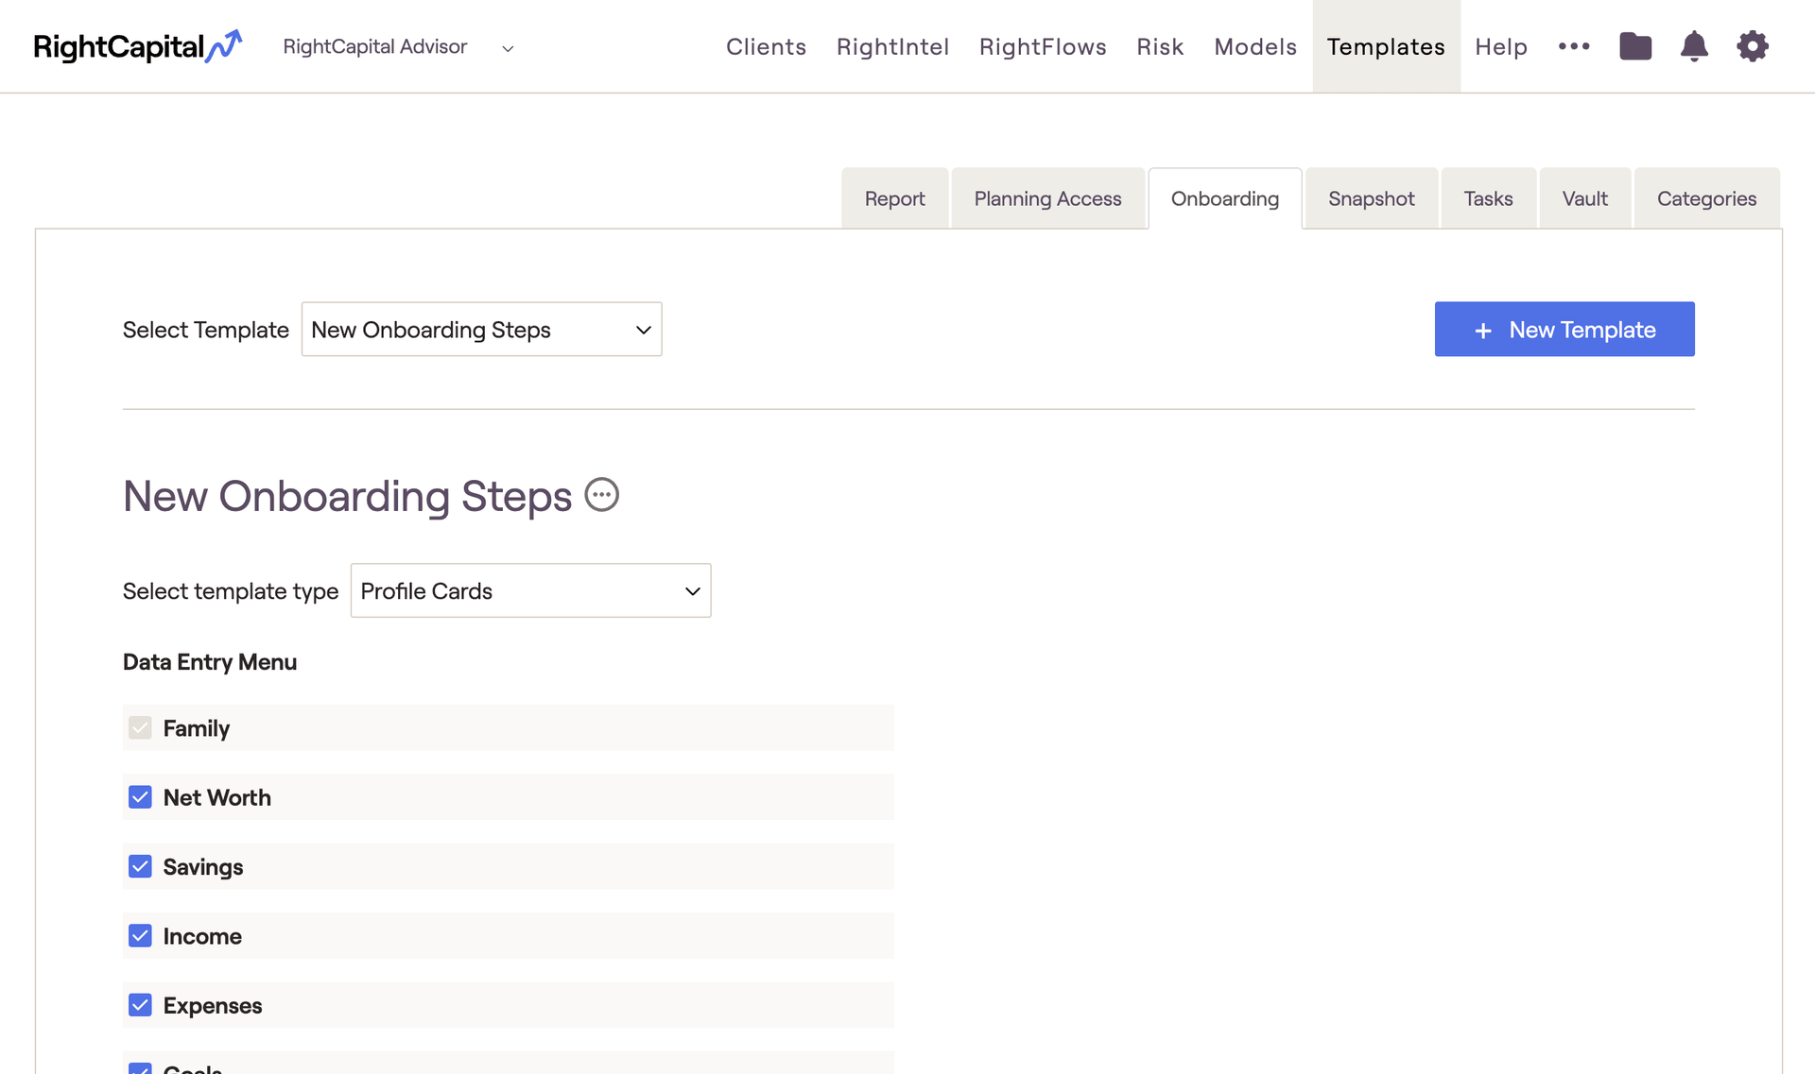Open the Help menu item
Viewport: 1815px width, 1074px height.
point(1501,46)
